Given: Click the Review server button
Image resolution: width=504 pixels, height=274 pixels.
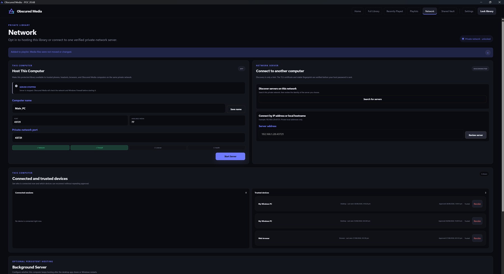Looking at the screenshot, I should (475, 135).
